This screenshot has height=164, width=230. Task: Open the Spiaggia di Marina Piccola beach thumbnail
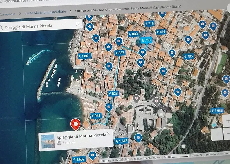tap(48, 141)
